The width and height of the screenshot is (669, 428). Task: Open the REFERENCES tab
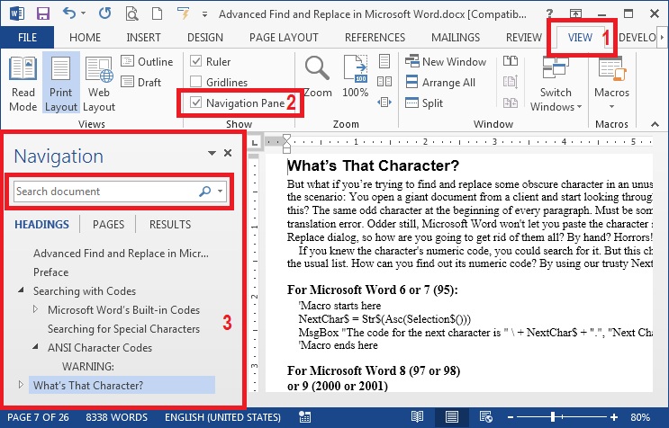click(x=375, y=38)
